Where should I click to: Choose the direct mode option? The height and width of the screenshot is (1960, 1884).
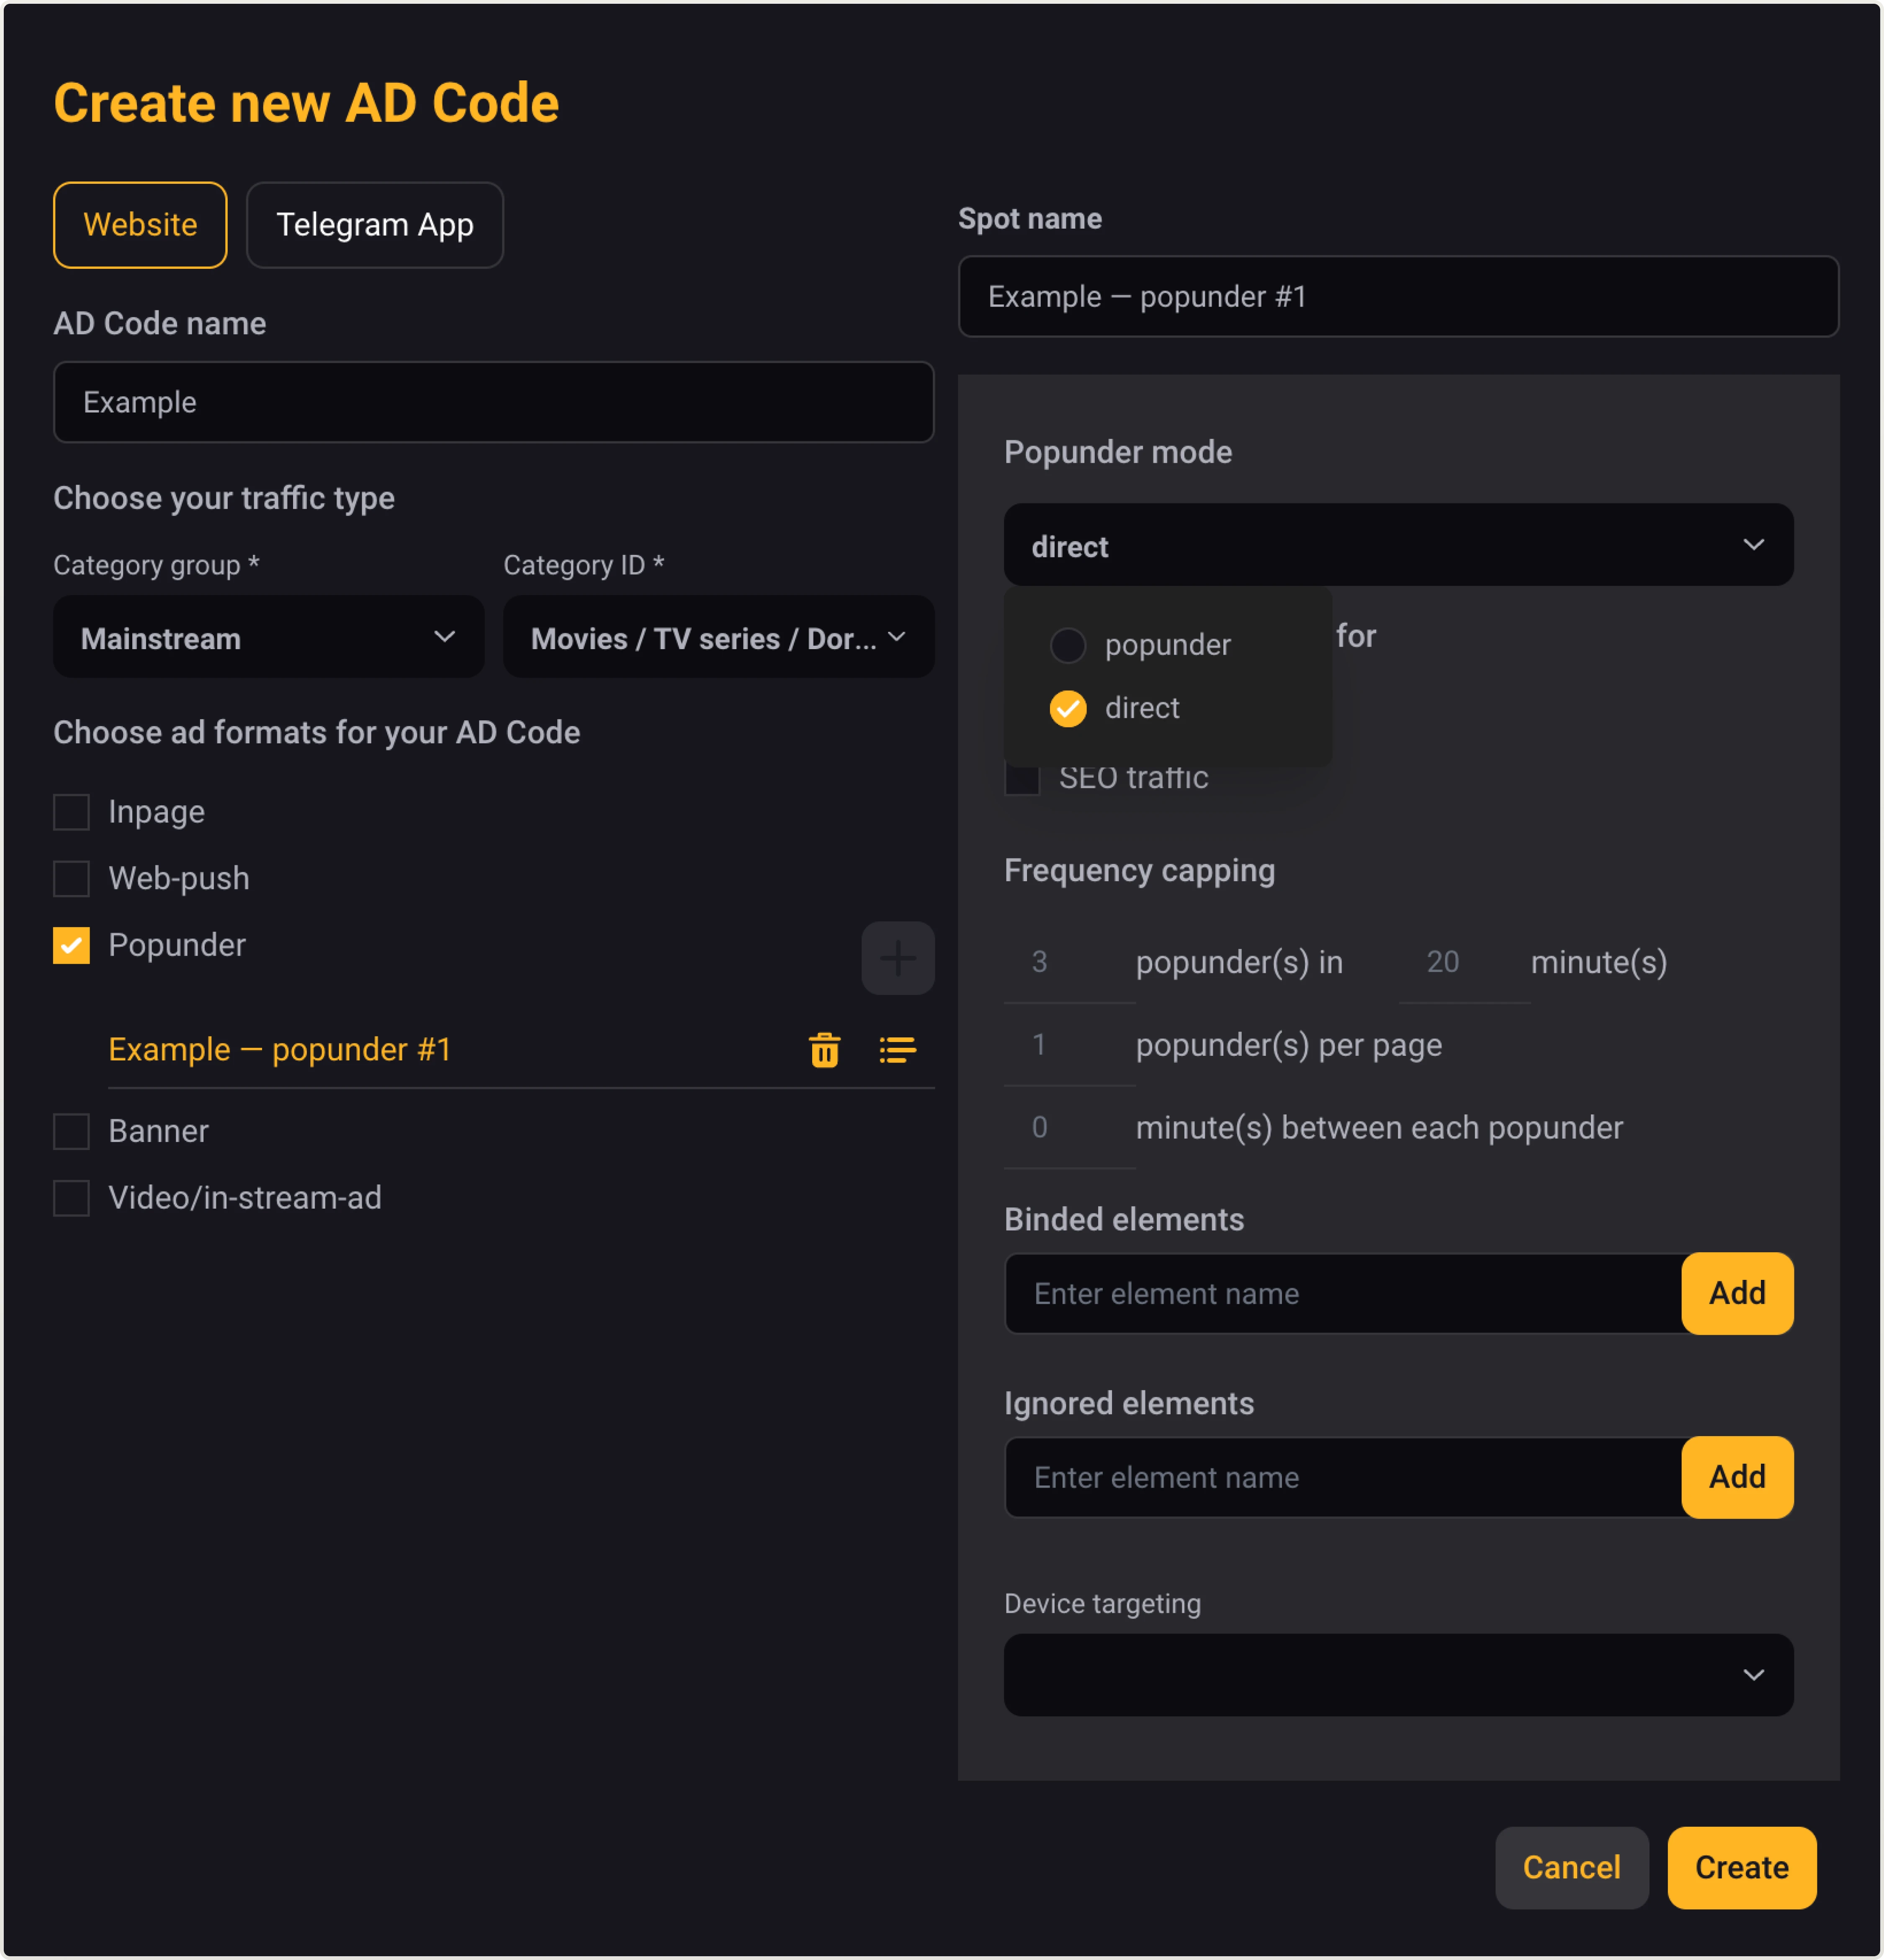click(1068, 708)
